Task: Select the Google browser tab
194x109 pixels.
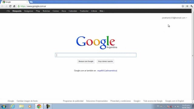Action: coord(15,2)
